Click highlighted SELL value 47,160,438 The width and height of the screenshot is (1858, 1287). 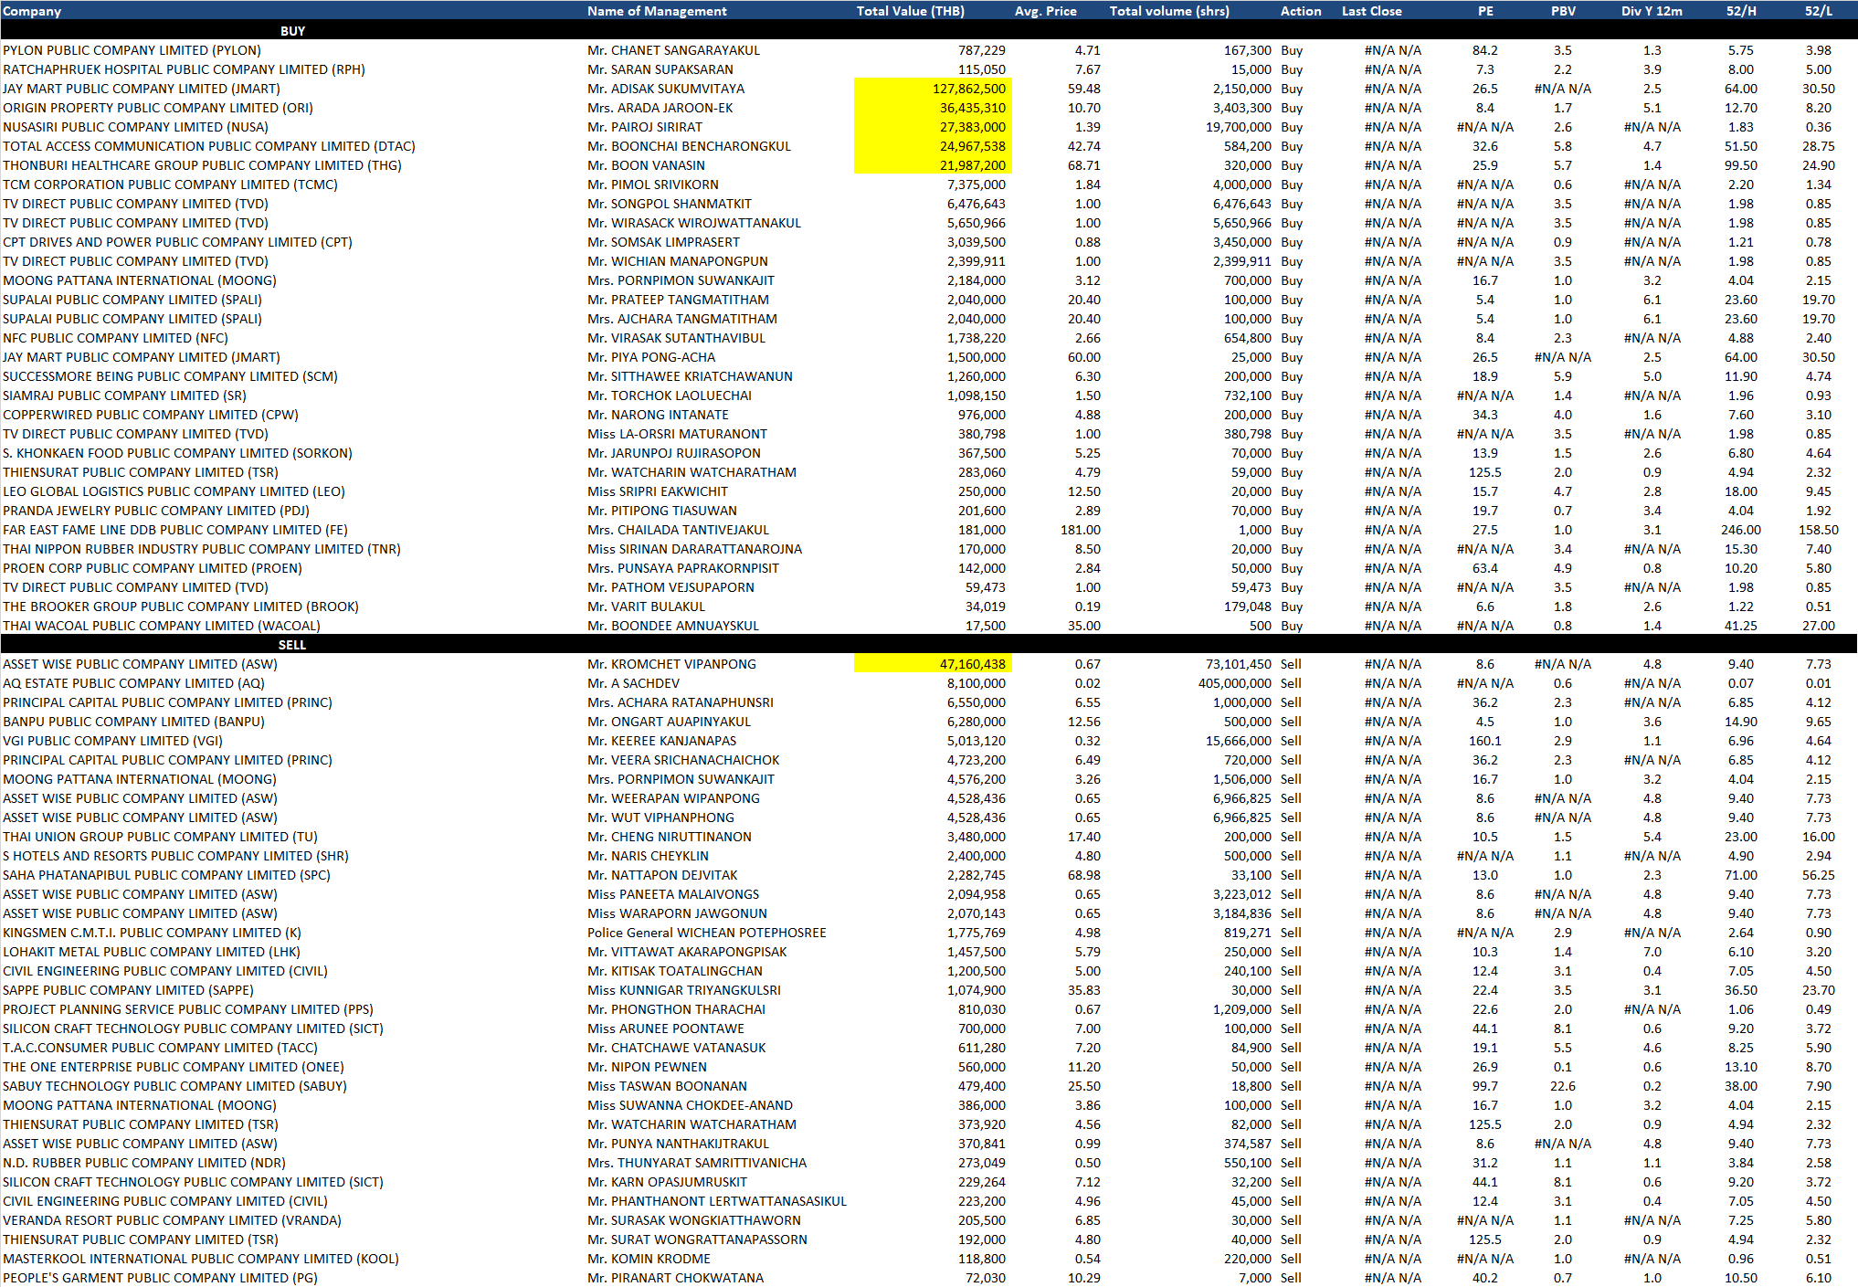(x=933, y=664)
